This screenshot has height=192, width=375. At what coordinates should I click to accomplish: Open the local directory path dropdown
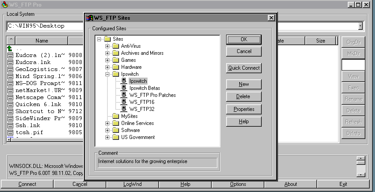point(361,26)
